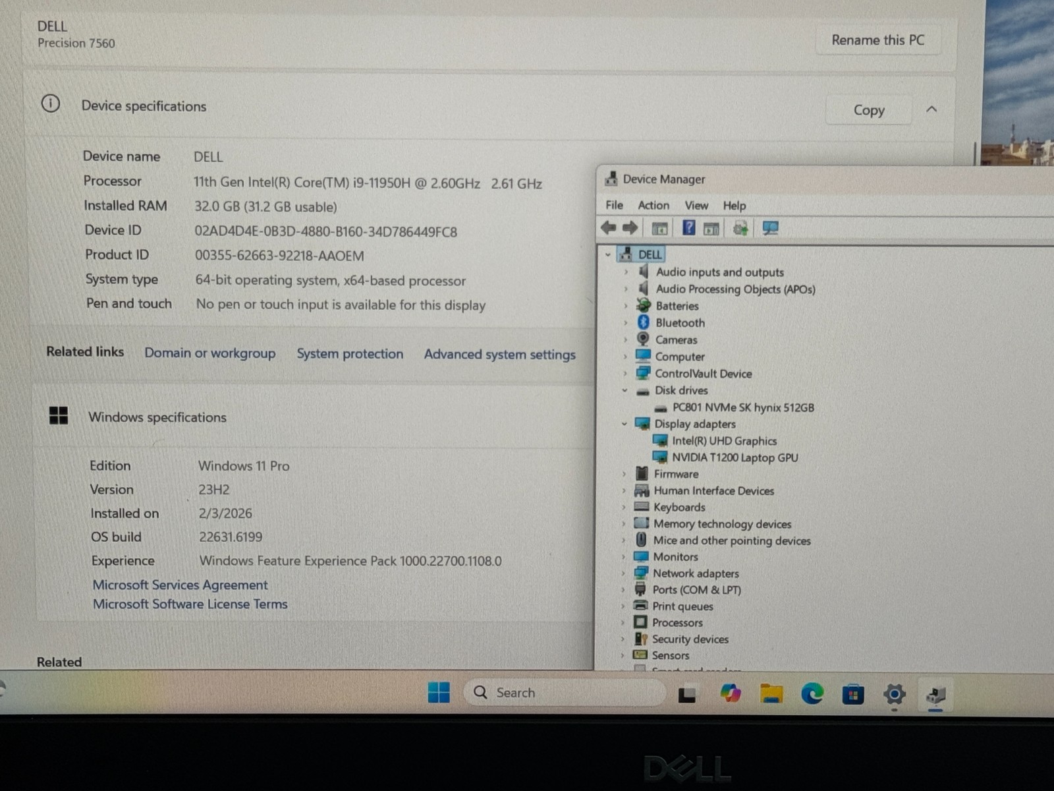Switch to Device Manager taskbar icon
The width and height of the screenshot is (1054, 791).
point(935,695)
